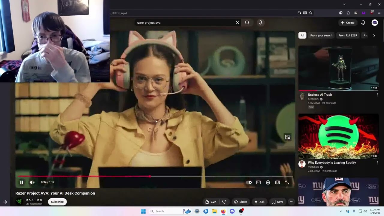384x216 pixels.
Task: Click the YouTube search magnifier button
Action: tap(247, 22)
